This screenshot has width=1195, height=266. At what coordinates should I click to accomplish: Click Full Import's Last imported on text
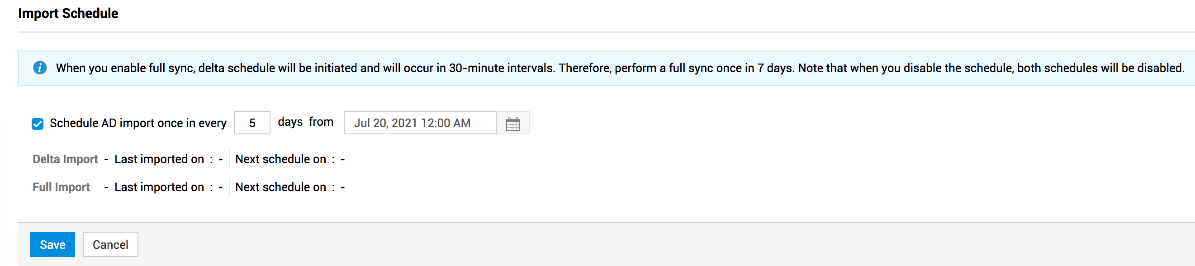[x=159, y=187]
